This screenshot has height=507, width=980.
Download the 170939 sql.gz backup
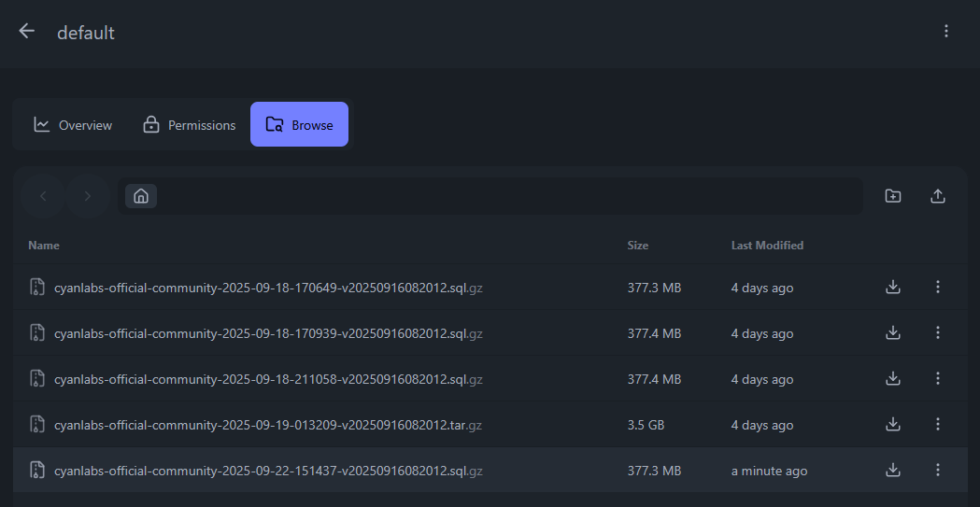coord(893,332)
